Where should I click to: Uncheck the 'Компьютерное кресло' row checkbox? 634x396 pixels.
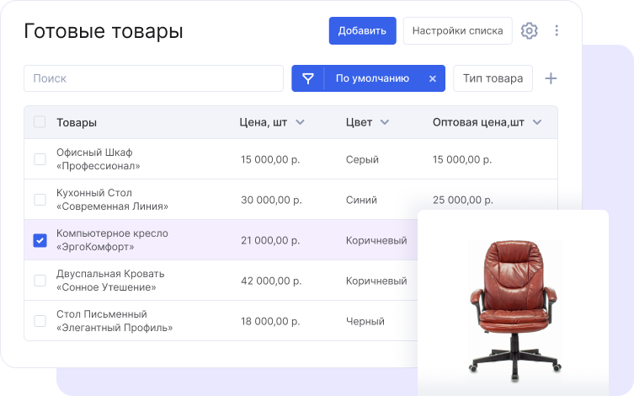40,240
